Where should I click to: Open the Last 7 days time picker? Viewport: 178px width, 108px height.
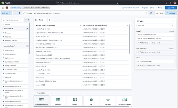click(x=159, y=13)
